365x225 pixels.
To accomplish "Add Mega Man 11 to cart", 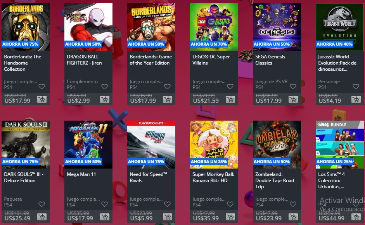I will pos(105,217).
